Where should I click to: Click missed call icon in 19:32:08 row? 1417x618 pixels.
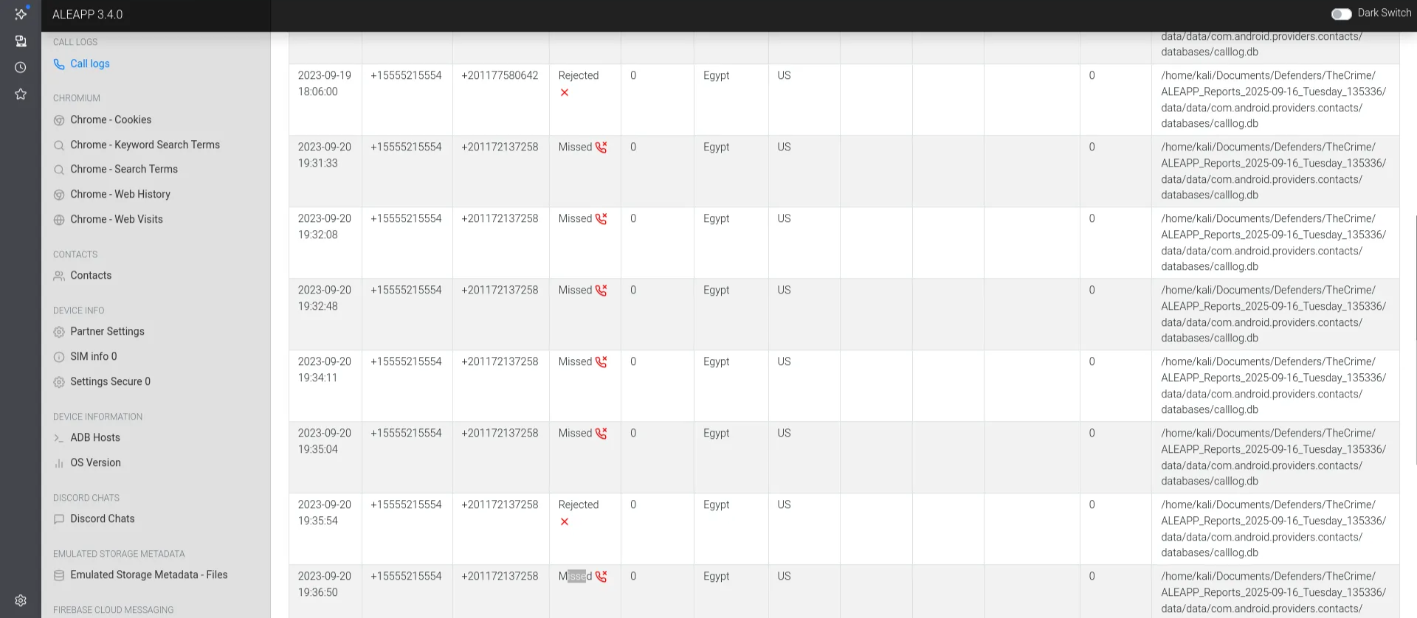pos(601,219)
